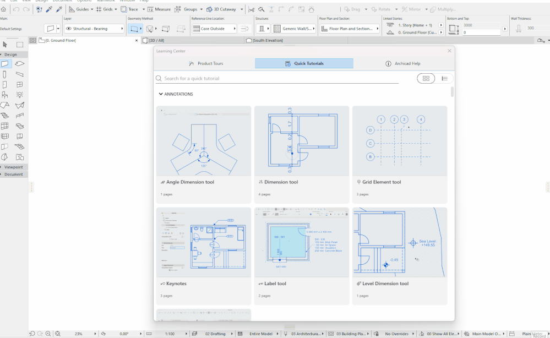Image resolution: width=550 pixels, height=338 pixels.
Task: Open the Guides dropdown arrow
Action: click(92, 9)
